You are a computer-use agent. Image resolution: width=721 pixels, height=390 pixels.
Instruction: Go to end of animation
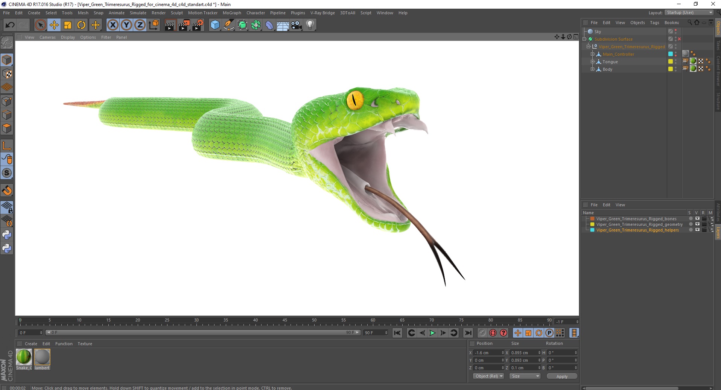point(468,333)
